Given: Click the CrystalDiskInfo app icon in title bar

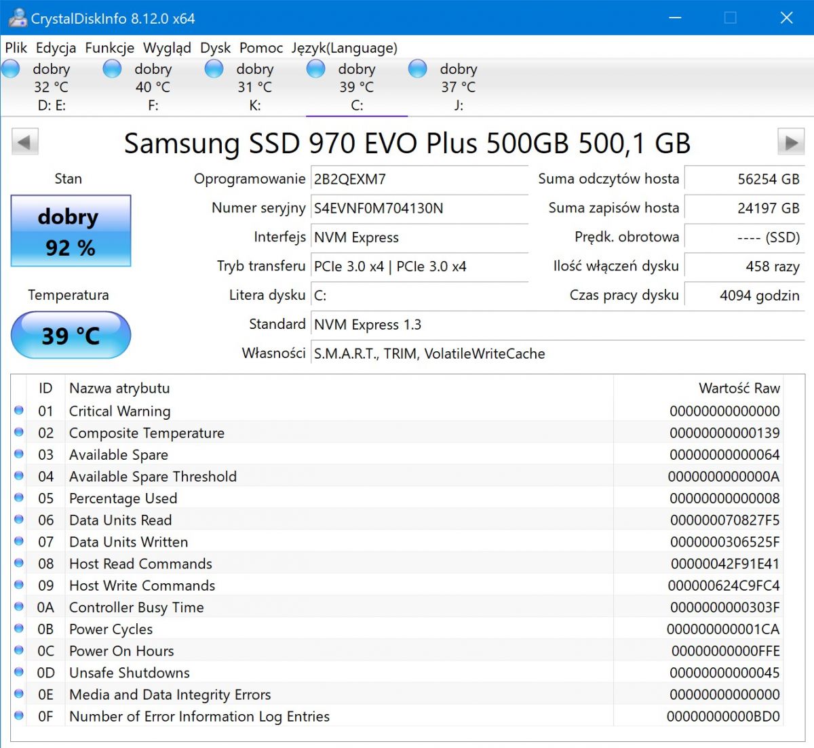Looking at the screenshot, I should (18, 18).
